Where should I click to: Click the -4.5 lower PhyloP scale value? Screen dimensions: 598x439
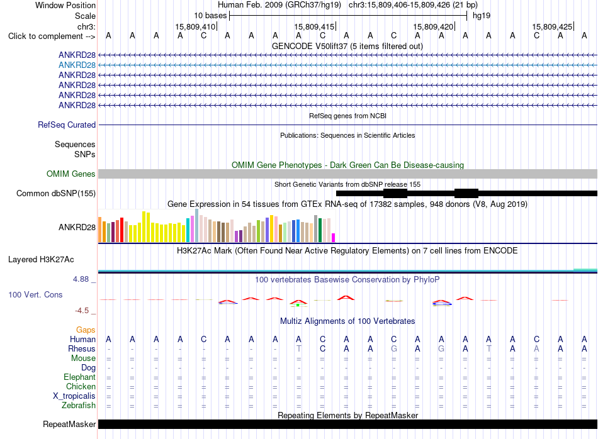pos(82,311)
